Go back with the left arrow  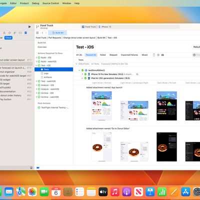coord(42,32)
